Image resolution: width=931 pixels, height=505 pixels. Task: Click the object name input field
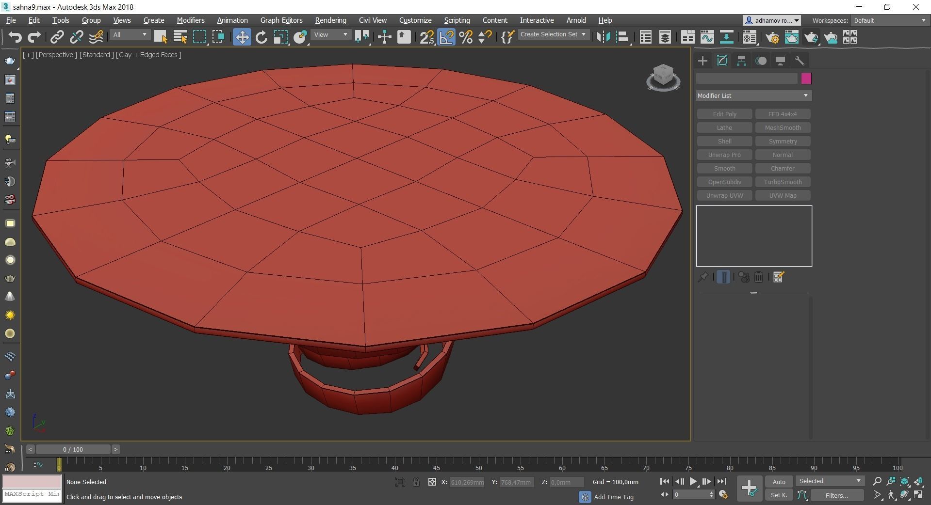(747, 79)
